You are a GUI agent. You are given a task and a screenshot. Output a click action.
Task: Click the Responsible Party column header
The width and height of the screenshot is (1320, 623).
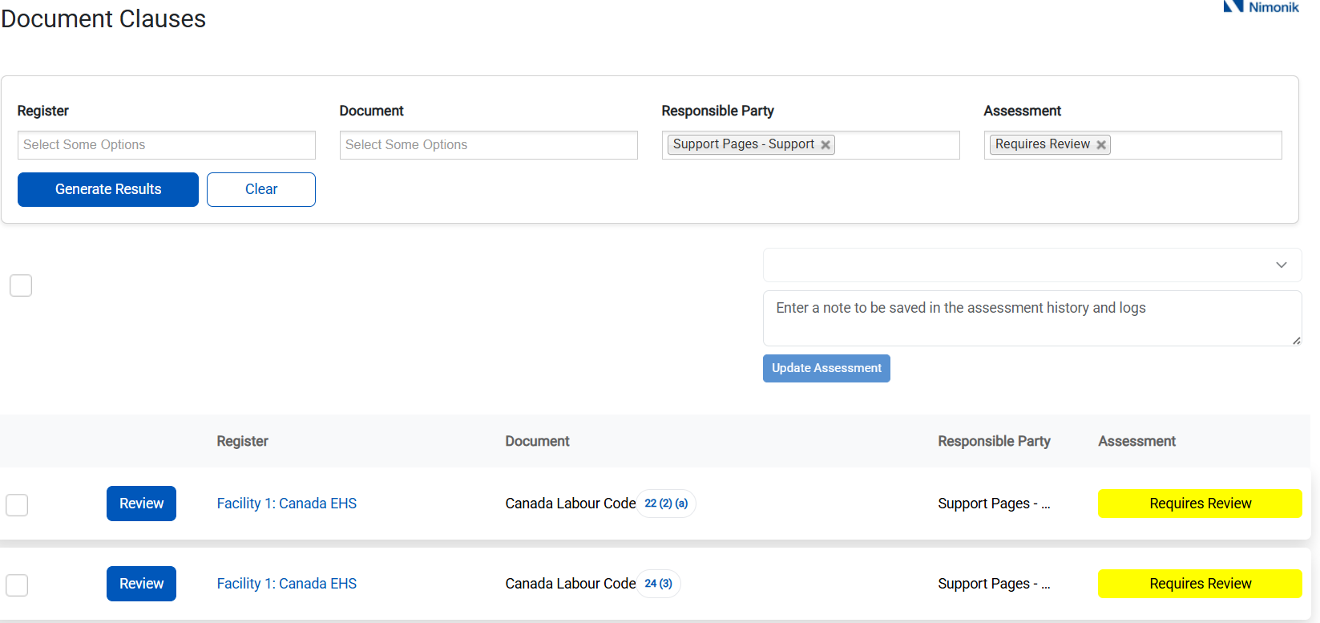click(994, 441)
